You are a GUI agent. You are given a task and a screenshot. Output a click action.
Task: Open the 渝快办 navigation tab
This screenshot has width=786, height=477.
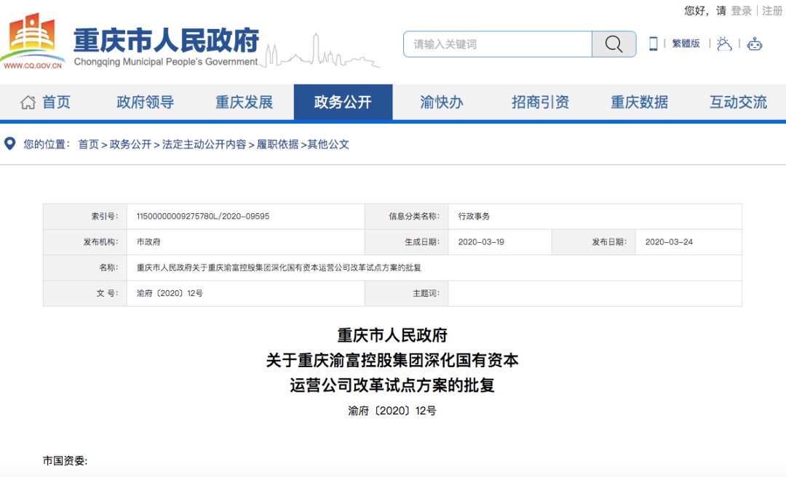pyautogui.click(x=442, y=103)
